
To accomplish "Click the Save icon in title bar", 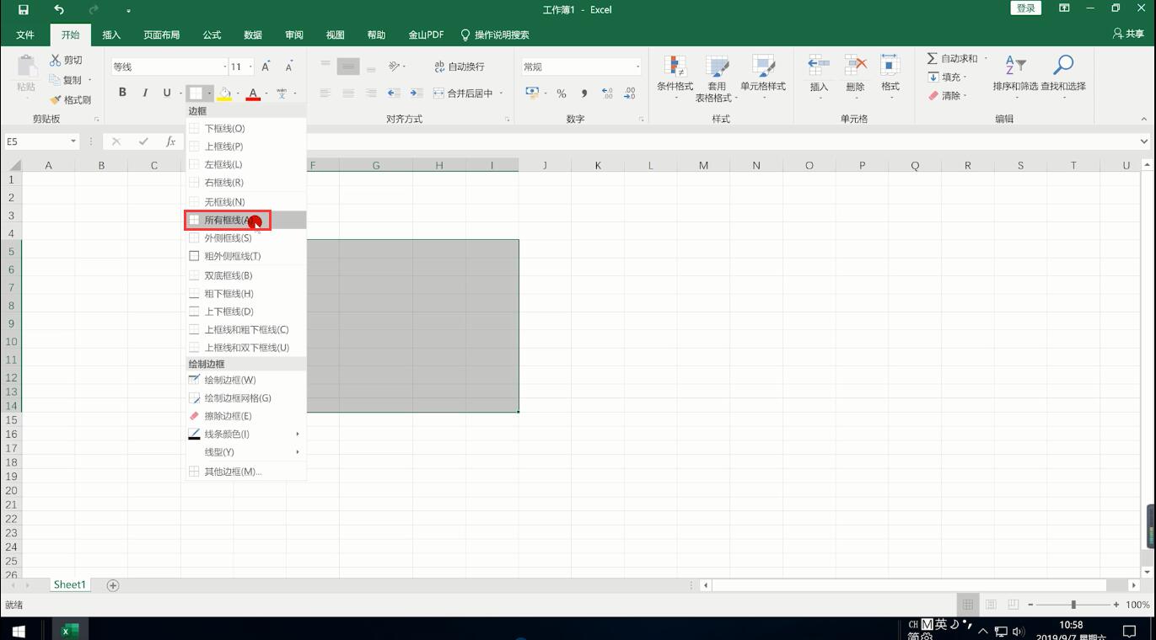I will click(23, 10).
